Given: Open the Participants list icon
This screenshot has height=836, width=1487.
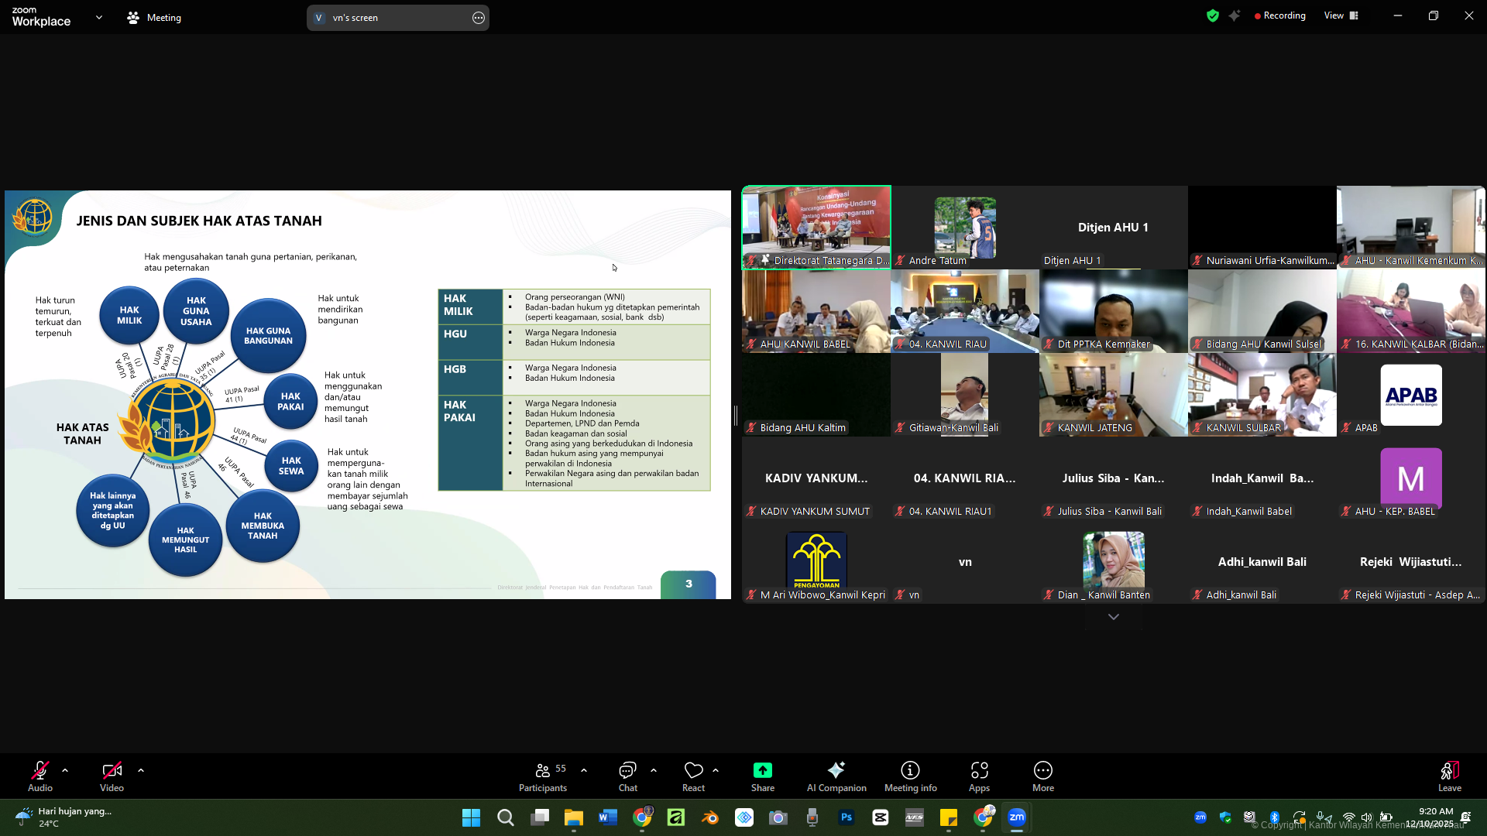Looking at the screenshot, I should 543,770.
